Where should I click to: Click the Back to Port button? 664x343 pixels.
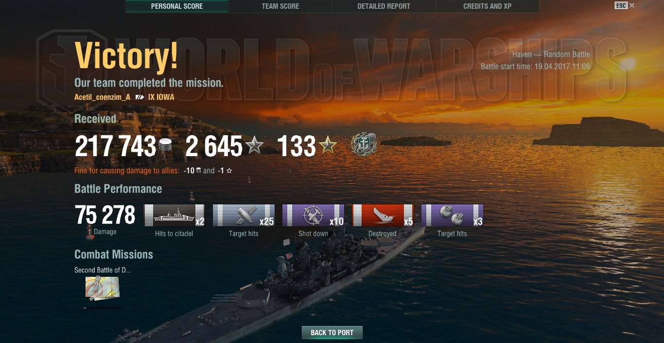[x=332, y=333]
